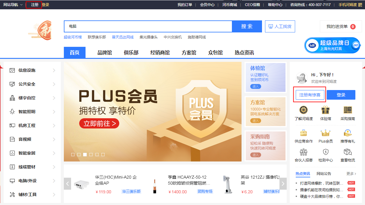Expand the 公共安全 category arrow
365x205 pixels.
coord(54,84)
